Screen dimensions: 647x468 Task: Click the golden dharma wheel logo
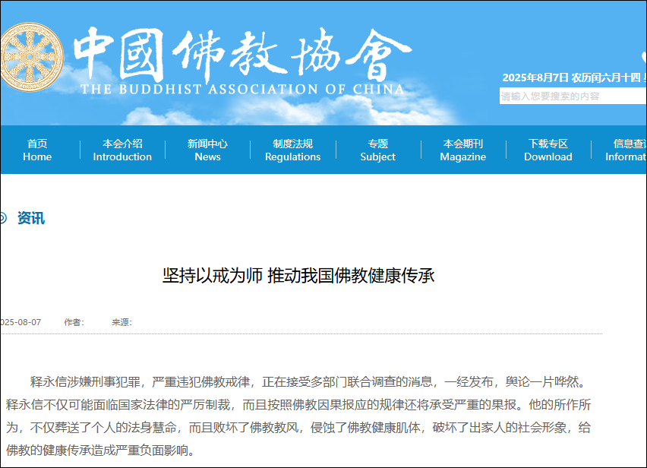tap(30, 57)
